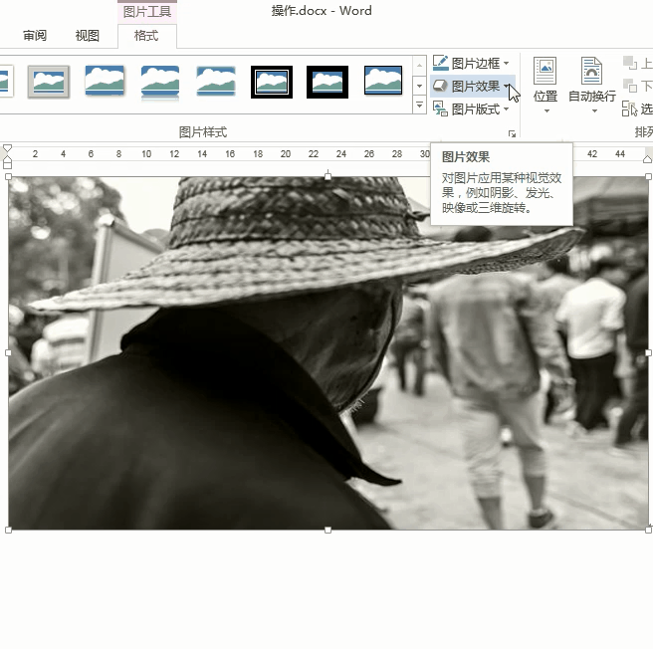Select the 格式 ribbon tab
This screenshot has height=649, width=653.
tap(146, 36)
